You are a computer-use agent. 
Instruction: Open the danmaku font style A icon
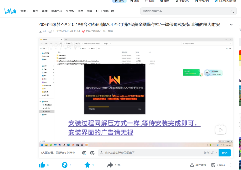point(102,153)
